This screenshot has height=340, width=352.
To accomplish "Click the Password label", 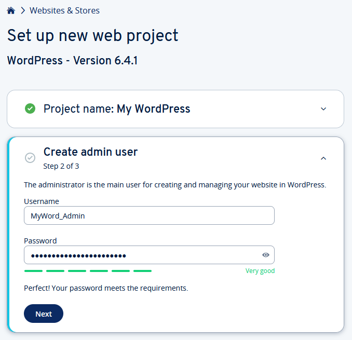I will pos(40,241).
